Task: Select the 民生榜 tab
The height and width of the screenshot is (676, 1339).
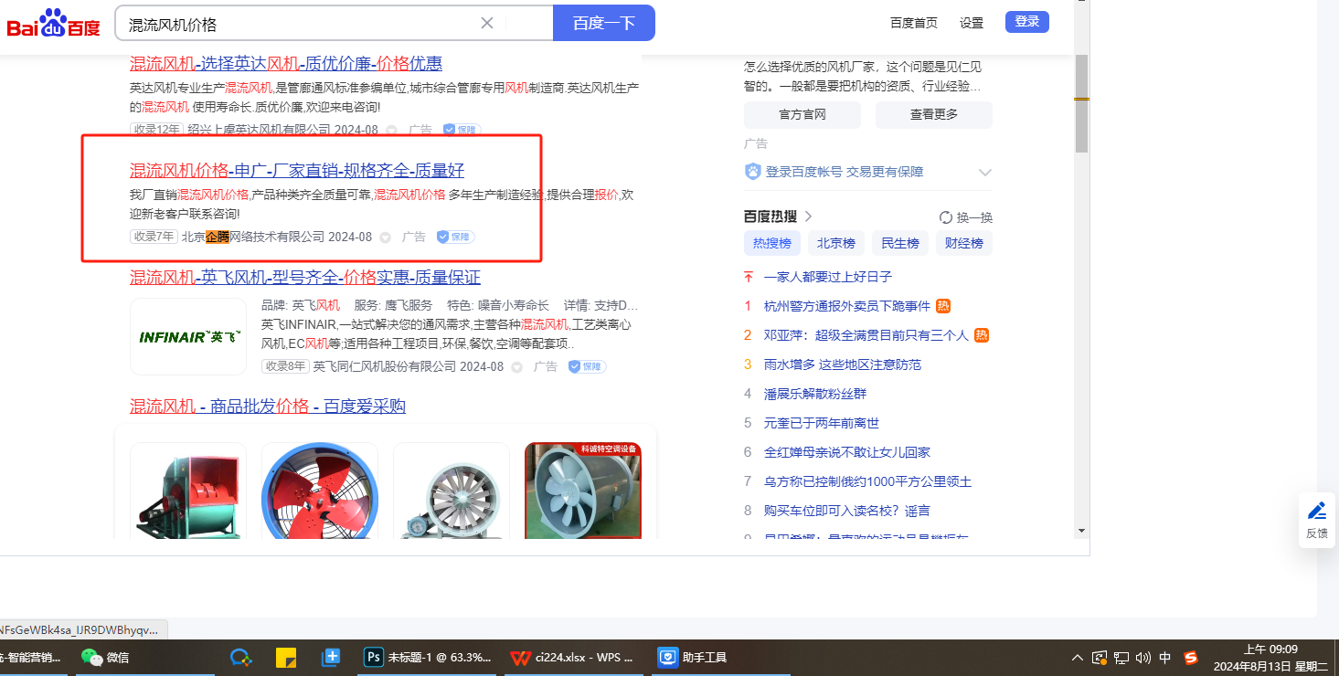Action: [900, 243]
